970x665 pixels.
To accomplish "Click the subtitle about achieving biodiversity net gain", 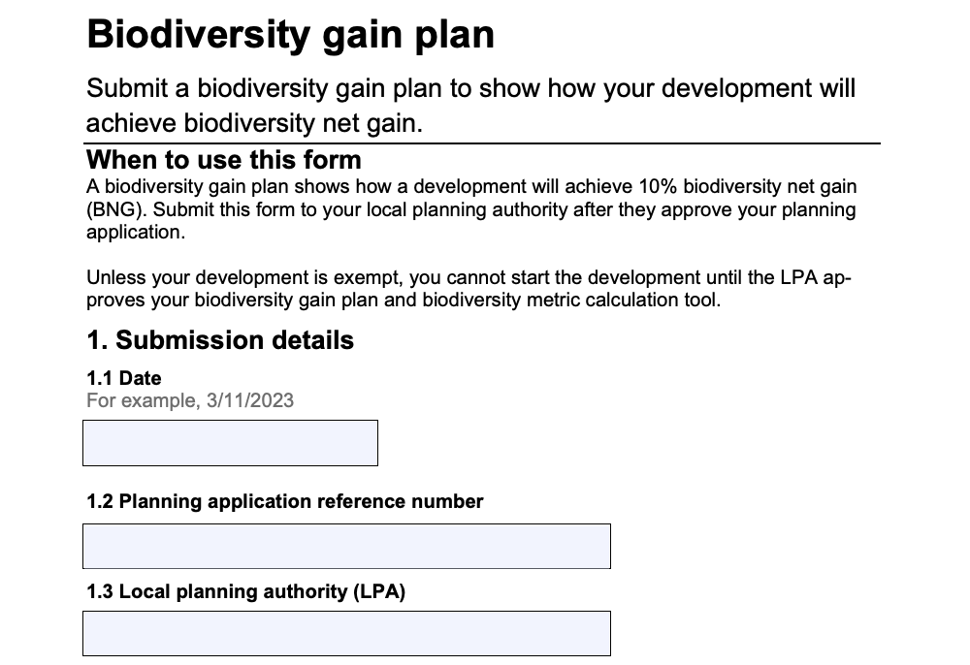I will click(x=471, y=106).
